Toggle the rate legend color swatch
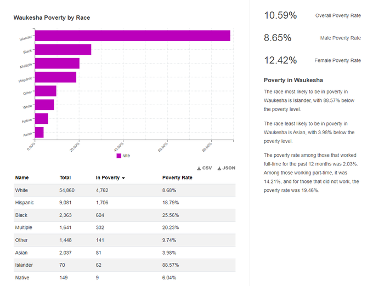Screen dimensions: 373x286 (x=119, y=156)
